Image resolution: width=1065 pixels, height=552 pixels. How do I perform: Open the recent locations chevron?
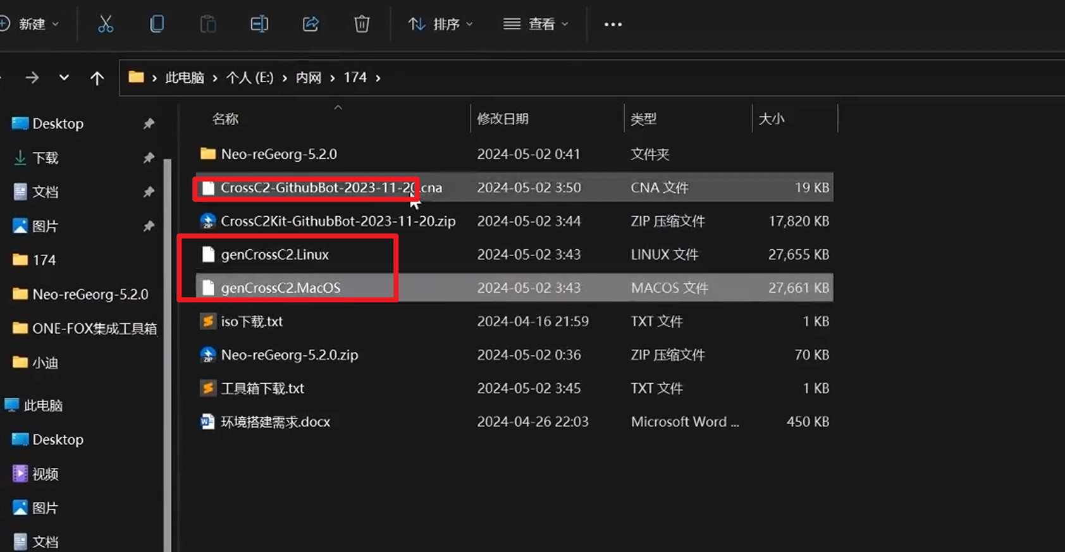(x=64, y=78)
